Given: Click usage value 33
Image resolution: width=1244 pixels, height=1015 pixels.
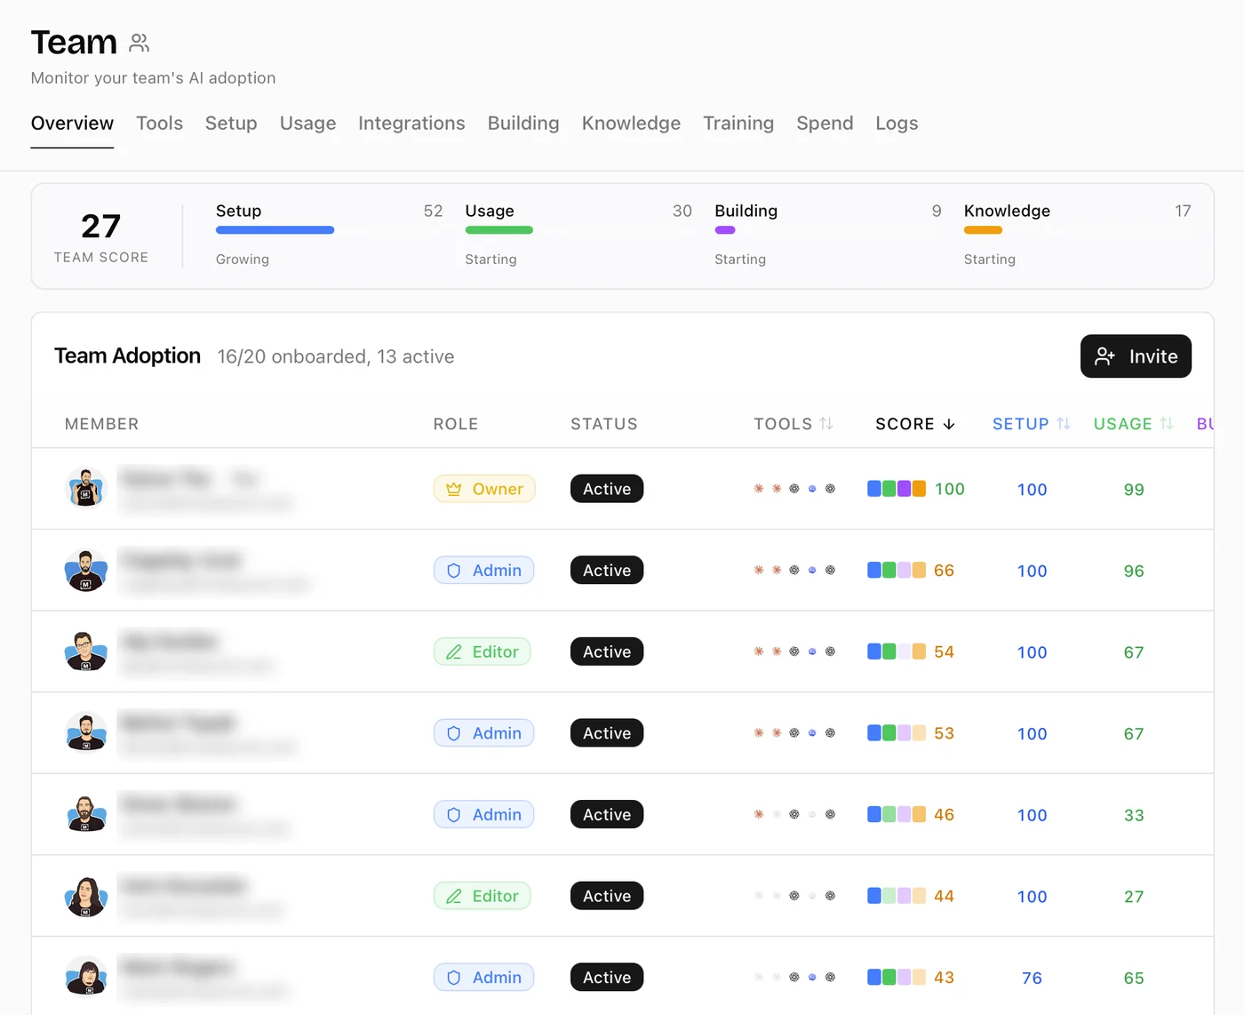Looking at the screenshot, I should [x=1134, y=815].
